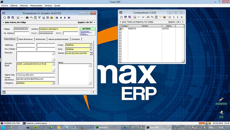Screen dimensions: 230x130
Task: Expand the Categoría dropdown list
Action: (x=53, y=83)
